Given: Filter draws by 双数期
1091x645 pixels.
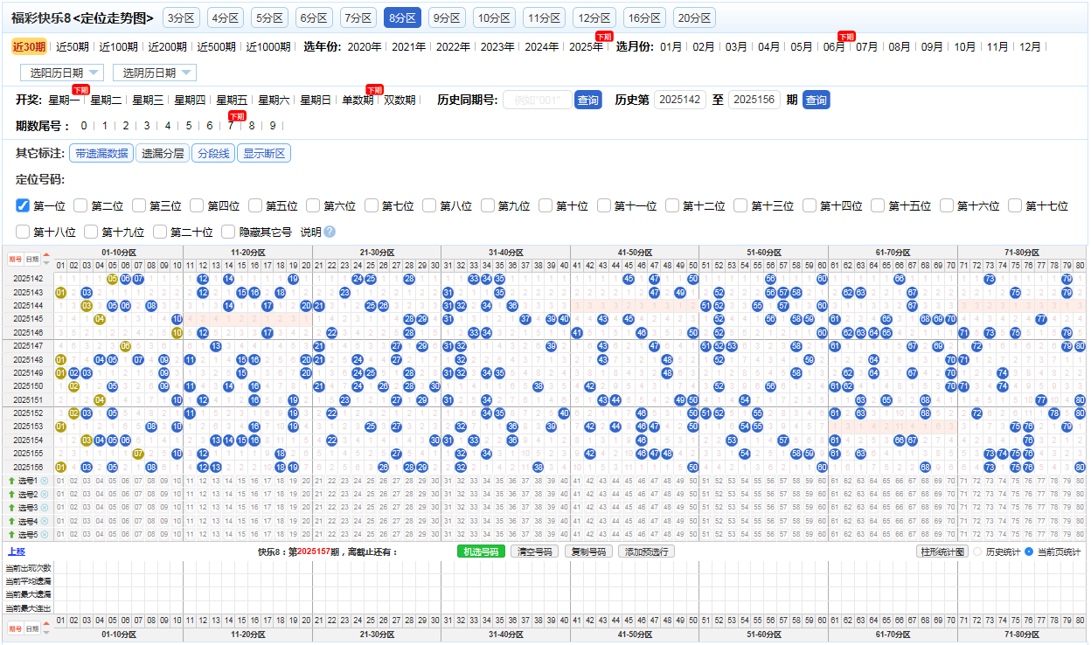Looking at the screenshot, I should pyautogui.click(x=400, y=101).
